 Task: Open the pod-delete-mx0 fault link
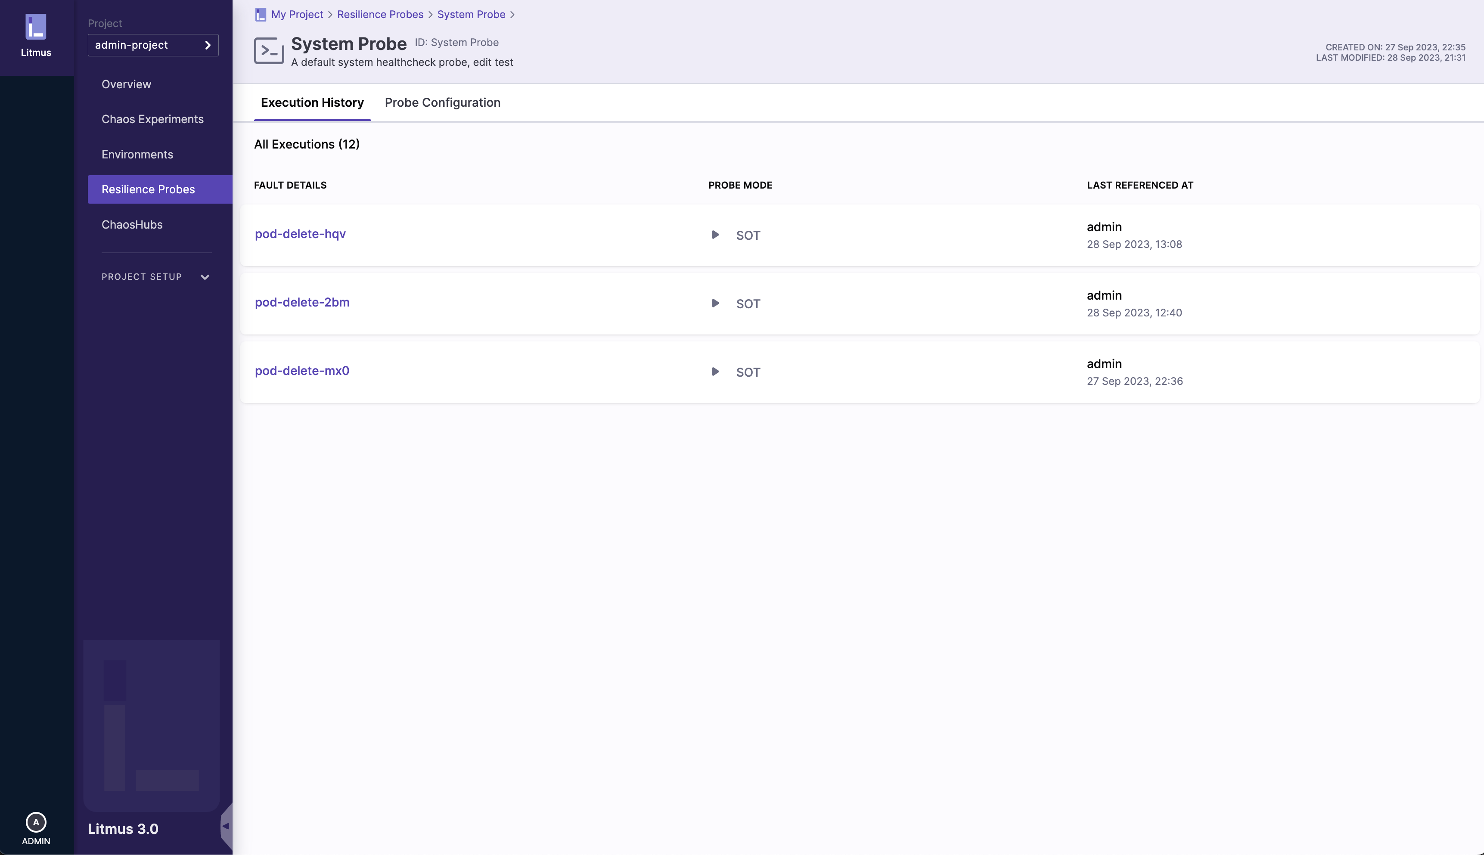tap(302, 371)
